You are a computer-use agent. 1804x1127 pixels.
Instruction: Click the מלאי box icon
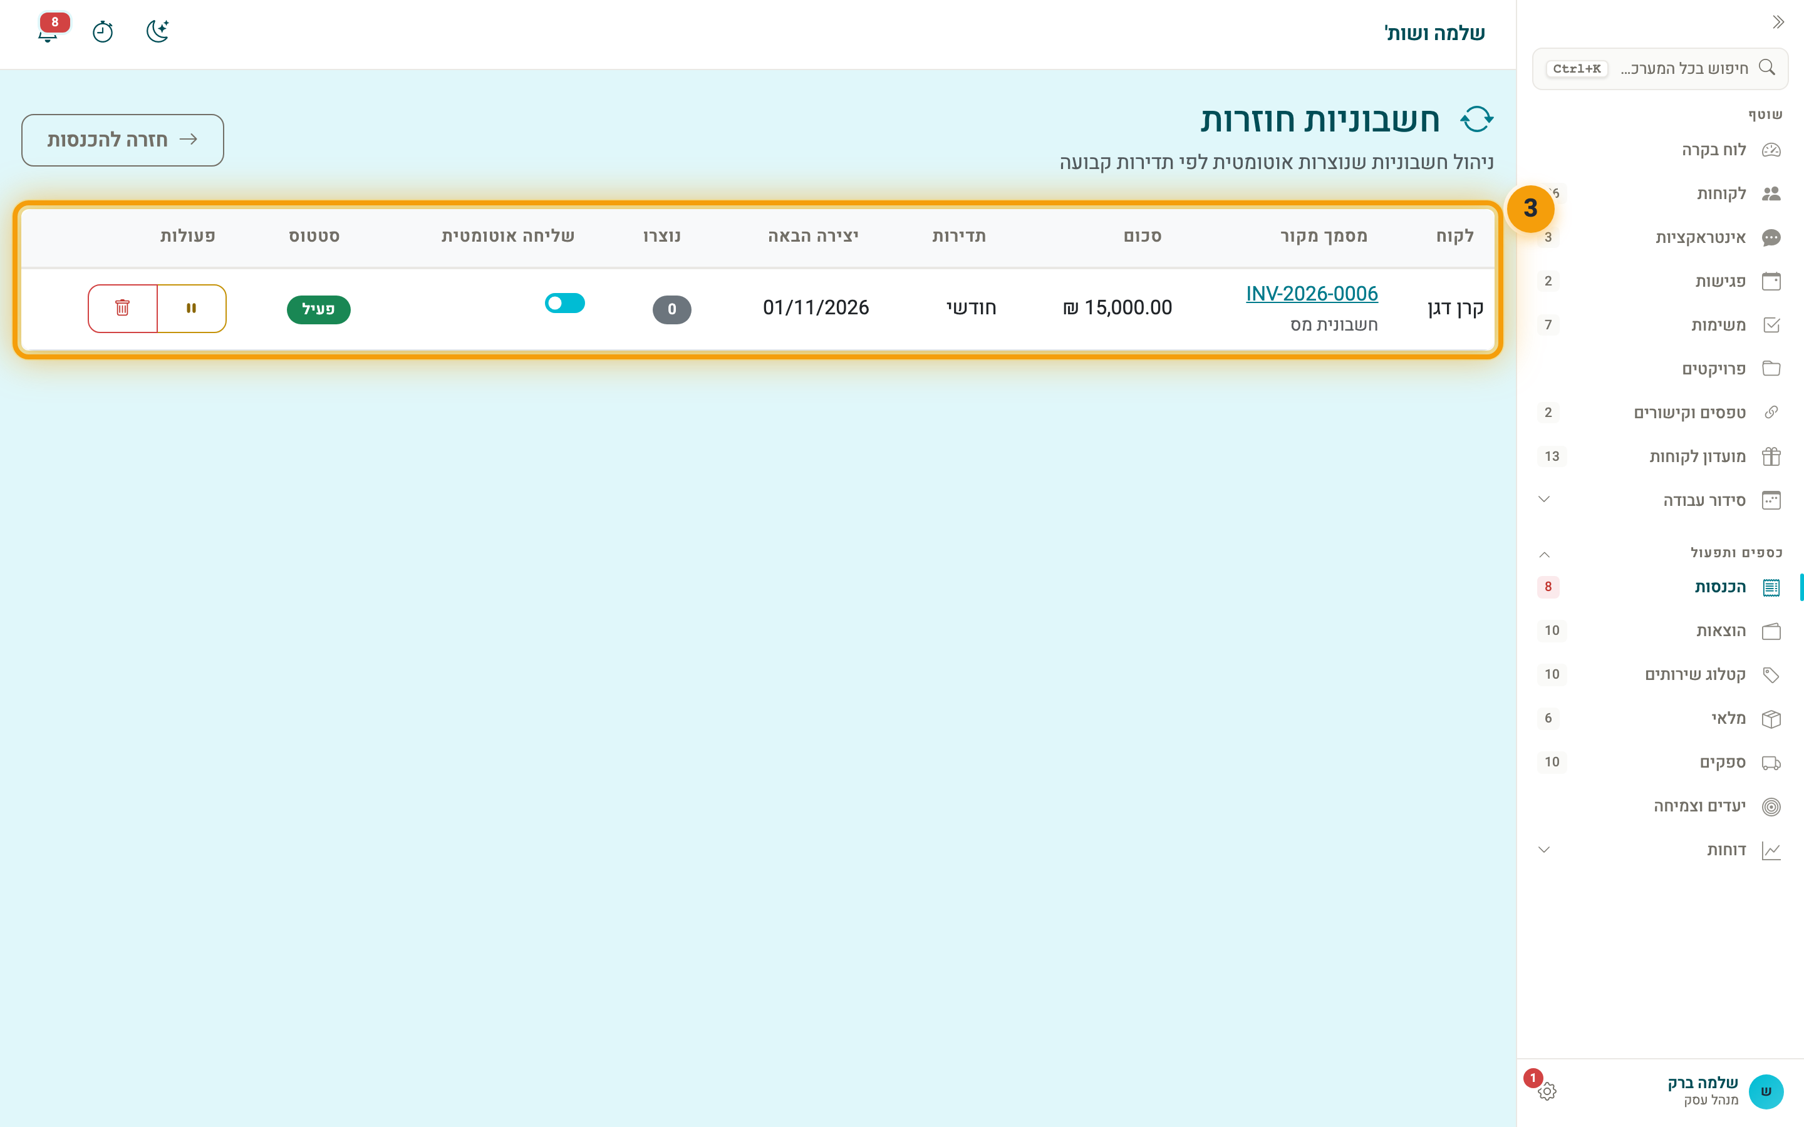(1770, 719)
